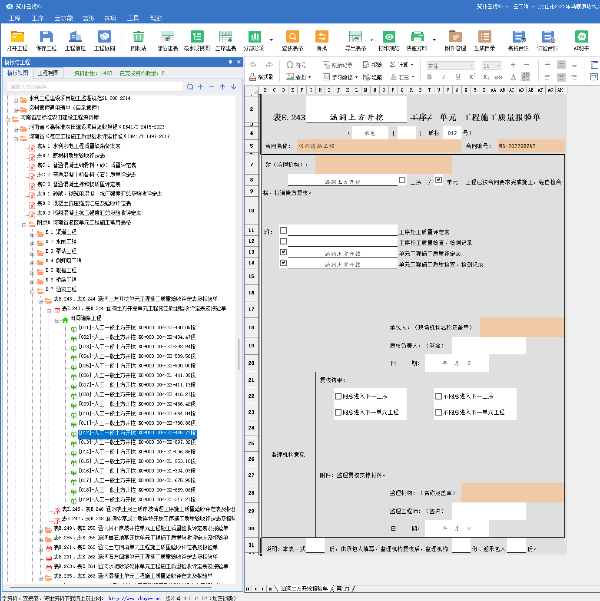Screen dimensions: 600x601
Task: Click the undo arrow in editor toolbar
Action: tap(253, 65)
